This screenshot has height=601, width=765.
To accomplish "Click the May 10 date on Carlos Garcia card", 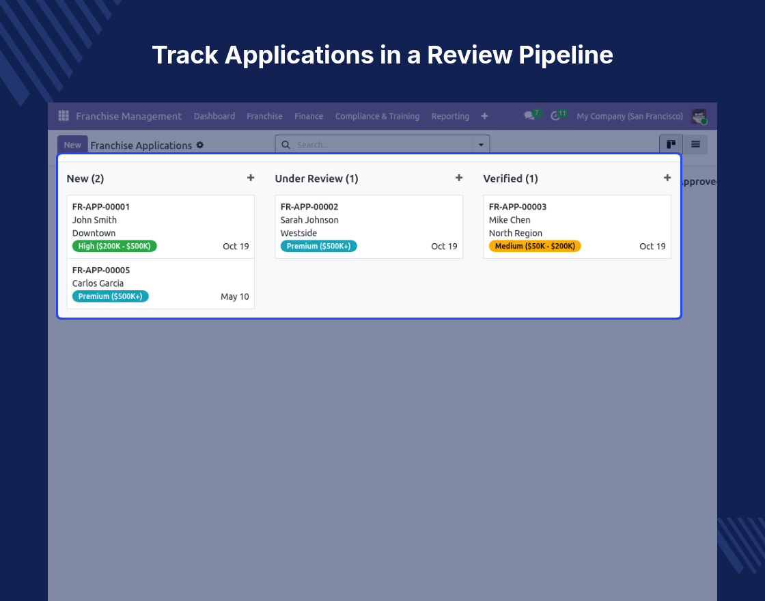I will (x=235, y=296).
